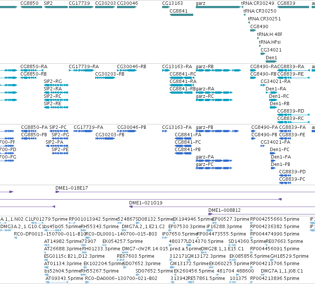Select the CG8850-PA protein label
This screenshot has width=315, height=284.
pos(34,127)
